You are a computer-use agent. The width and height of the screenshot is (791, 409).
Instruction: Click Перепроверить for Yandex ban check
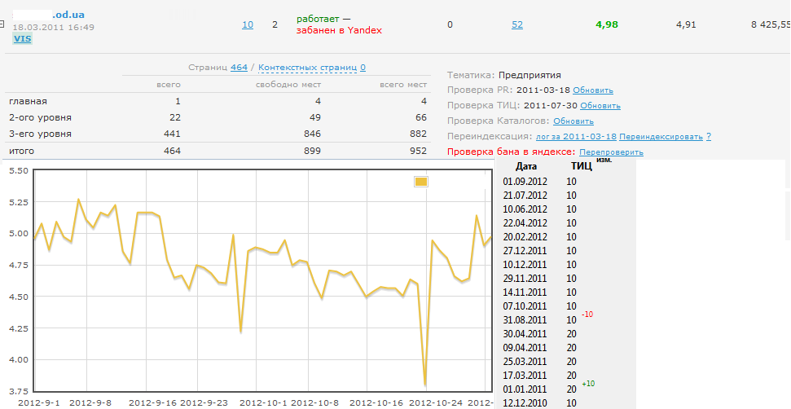tap(612, 152)
